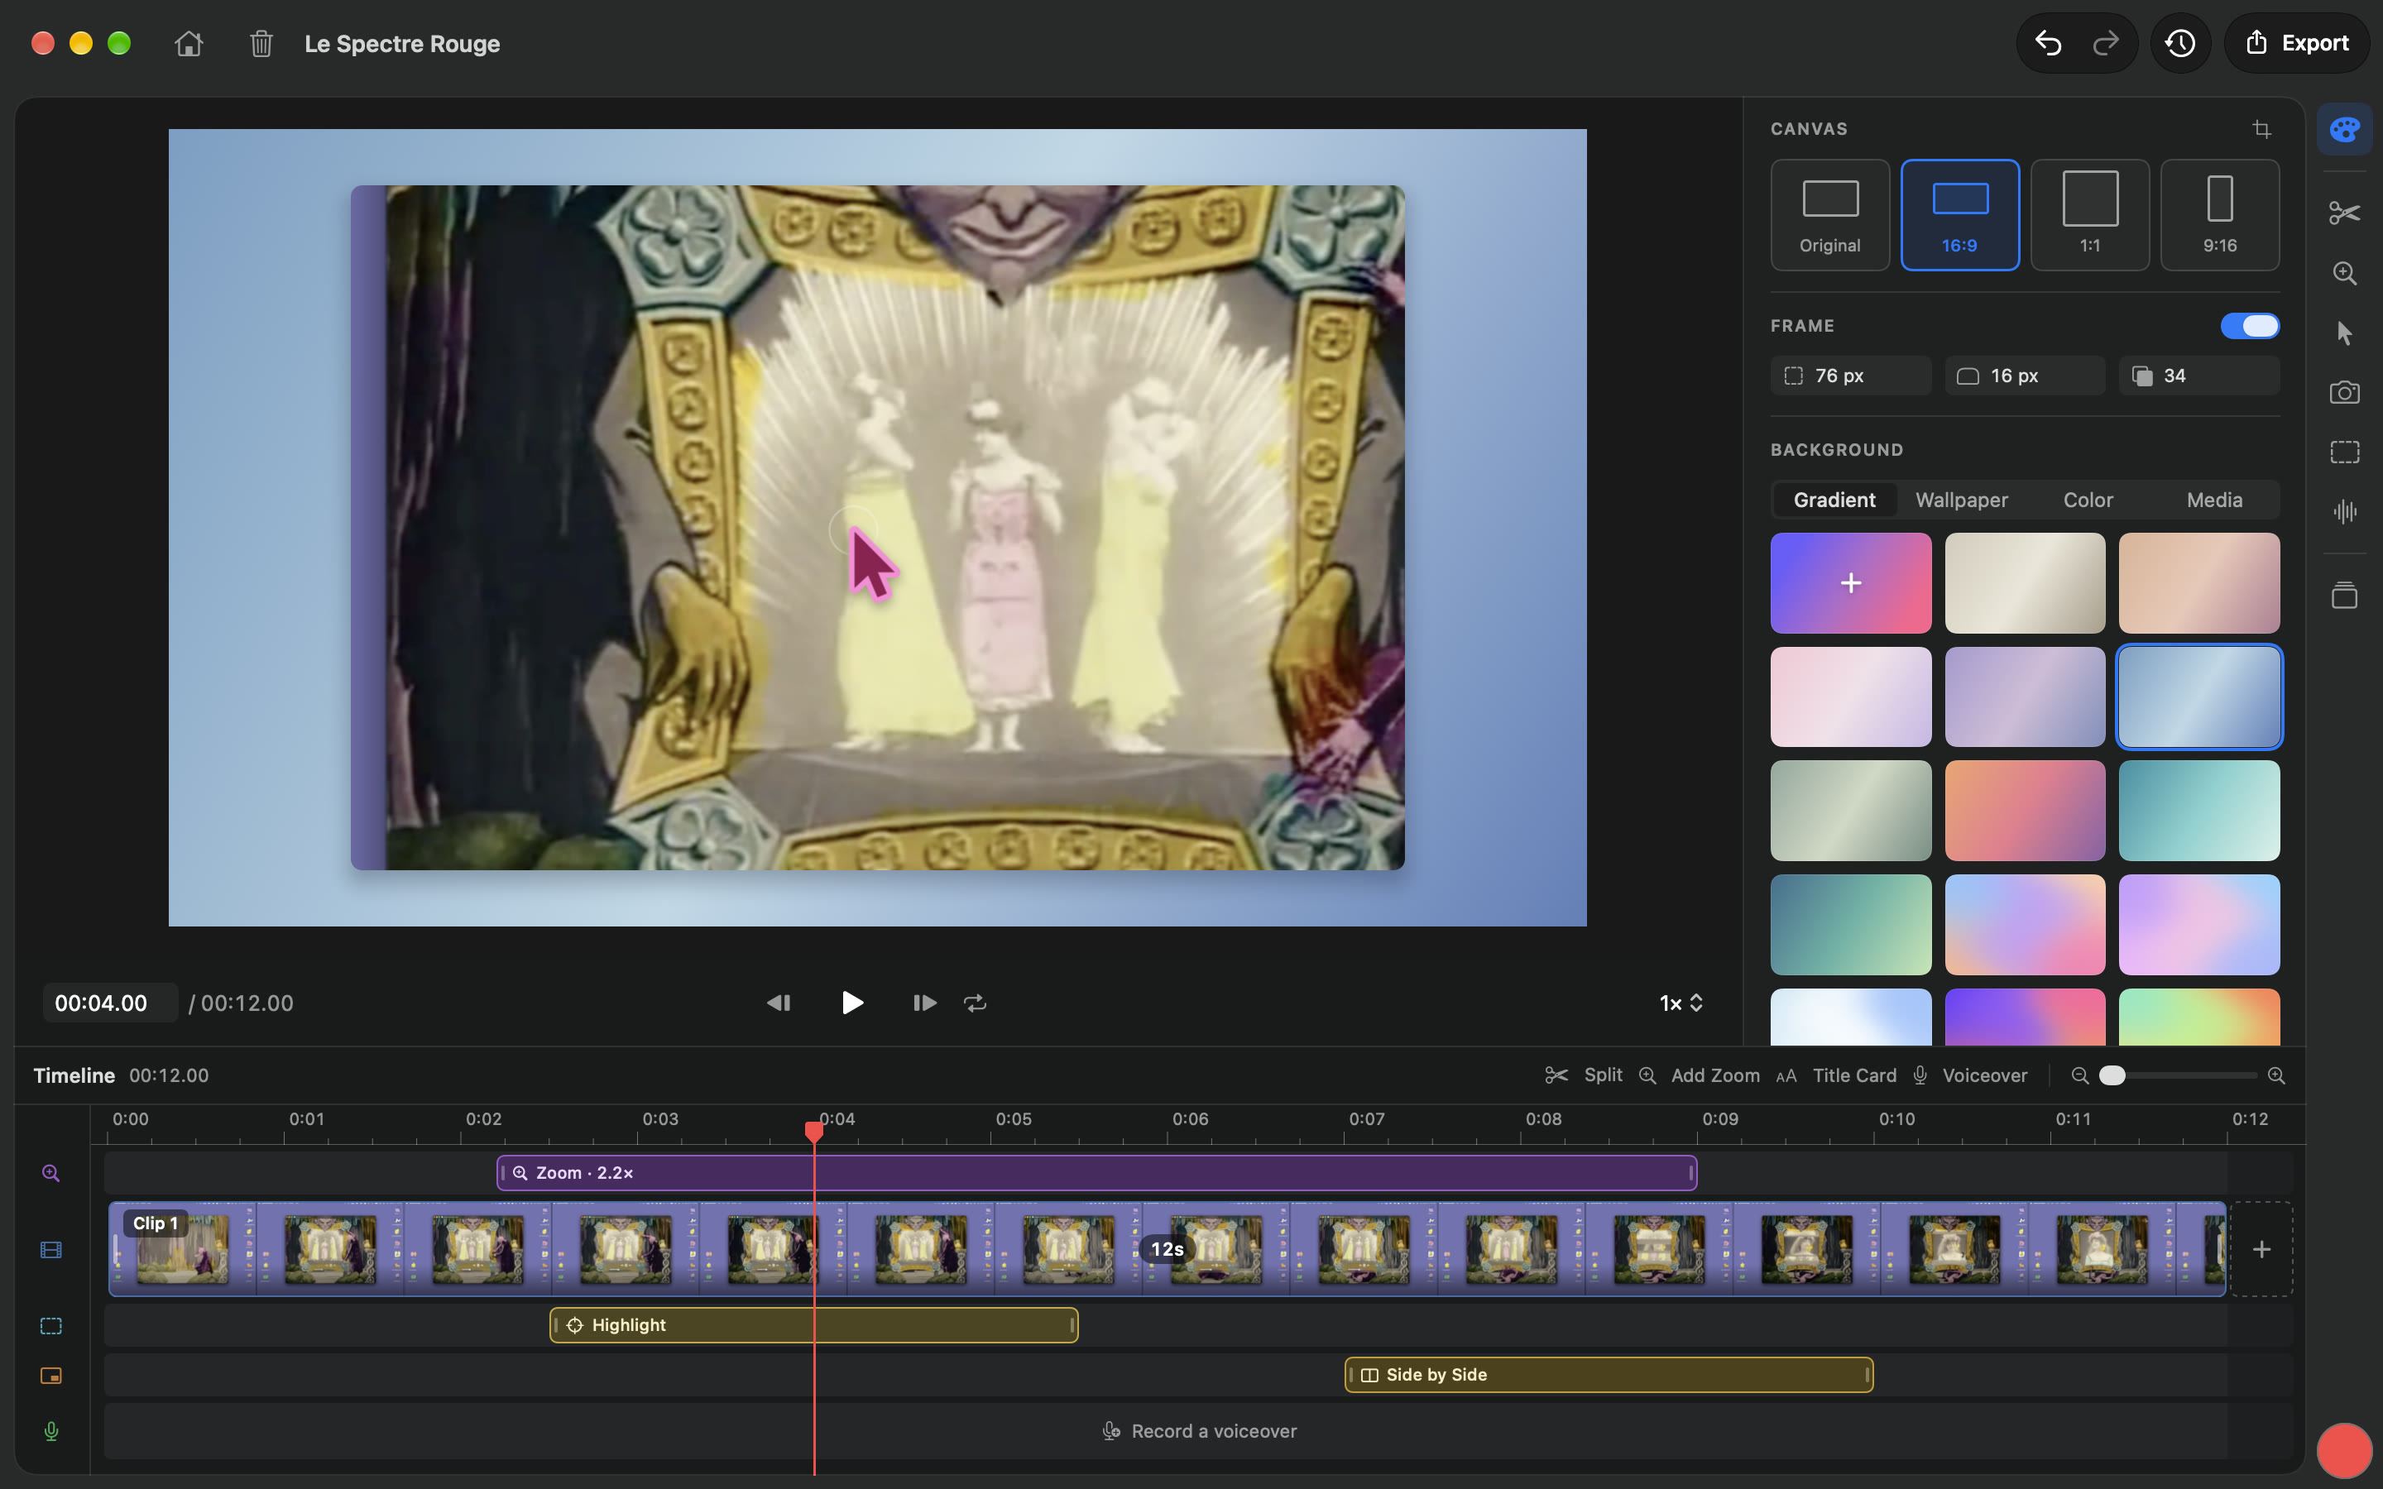This screenshot has width=2383, height=1489.
Task: Open the zoom panel in right sidebar
Action: 2345,273
